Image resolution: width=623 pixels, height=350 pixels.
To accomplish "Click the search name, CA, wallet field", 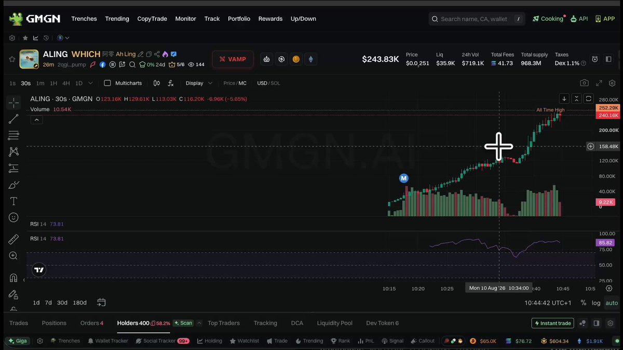I will pyautogui.click(x=477, y=19).
